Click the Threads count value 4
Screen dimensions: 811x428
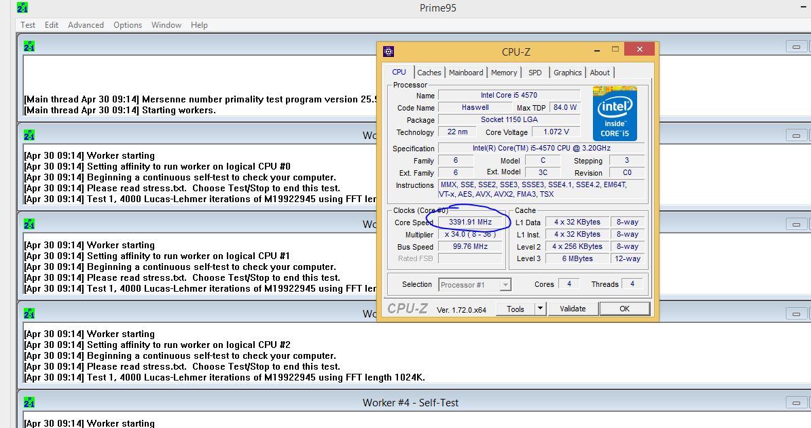point(632,284)
